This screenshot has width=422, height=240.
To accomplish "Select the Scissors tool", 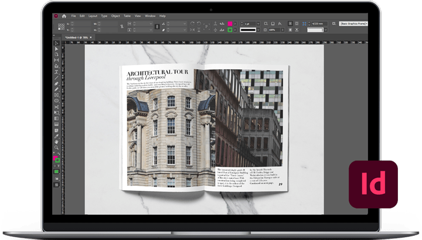I will pos(56,107).
